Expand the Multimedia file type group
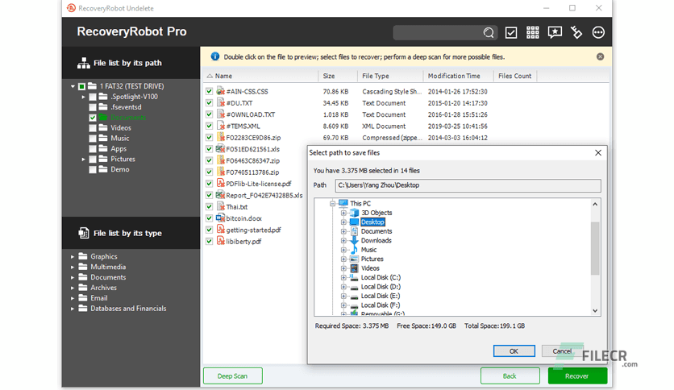Viewport: 674px width, 390px height. click(x=73, y=267)
